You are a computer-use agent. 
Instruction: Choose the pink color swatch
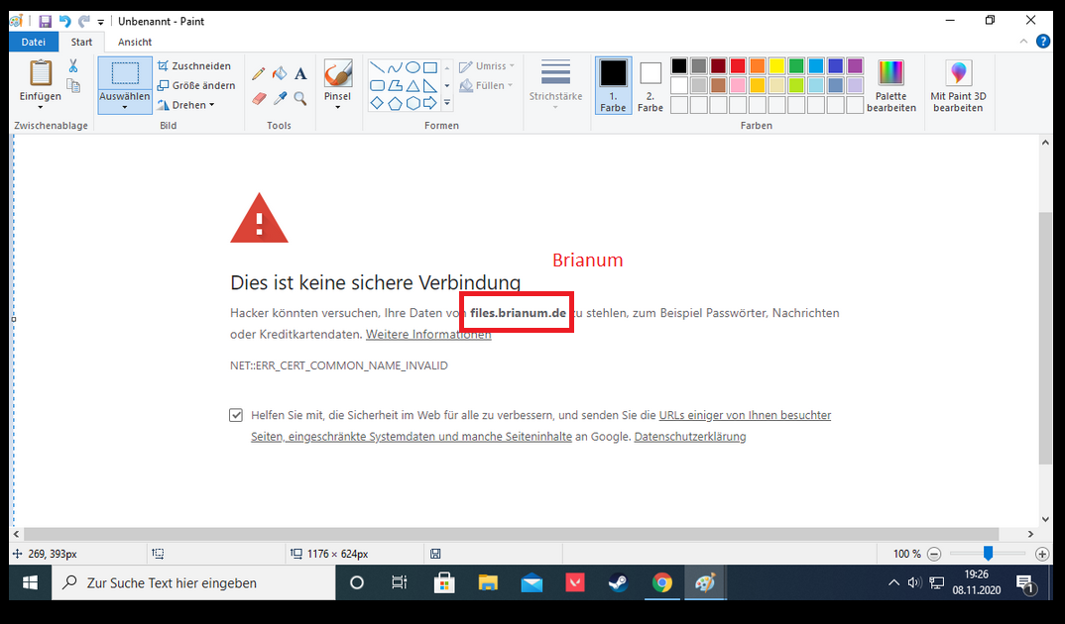pyautogui.click(x=738, y=85)
